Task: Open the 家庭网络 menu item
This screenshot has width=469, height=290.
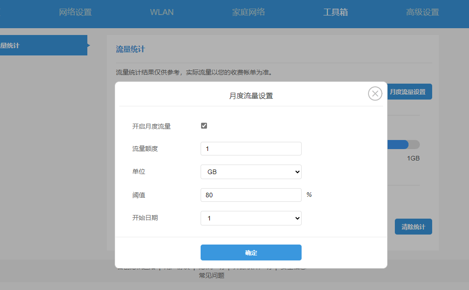Action: [248, 12]
